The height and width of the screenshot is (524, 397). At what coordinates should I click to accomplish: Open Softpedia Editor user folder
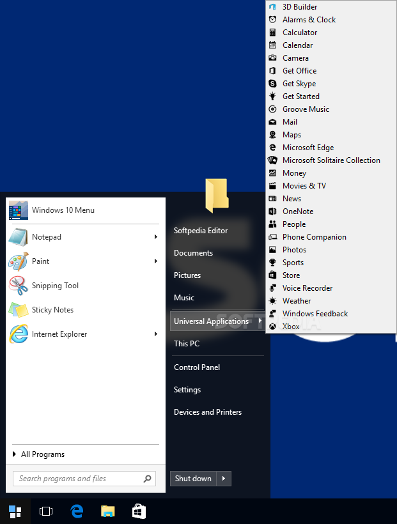(201, 231)
